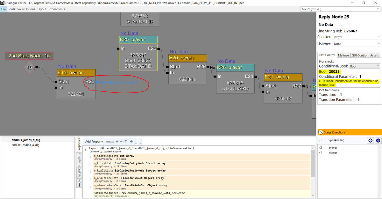Select the E15 owner node header
Viewport: 382px width, 199px height.
pos(76,73)
